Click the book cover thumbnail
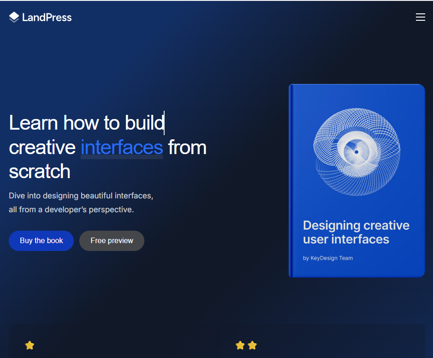This screenshot has height=358, width=433. click(356, 180)
